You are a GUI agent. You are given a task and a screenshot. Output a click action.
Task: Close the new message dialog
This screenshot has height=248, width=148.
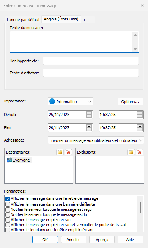pos(142,5)
